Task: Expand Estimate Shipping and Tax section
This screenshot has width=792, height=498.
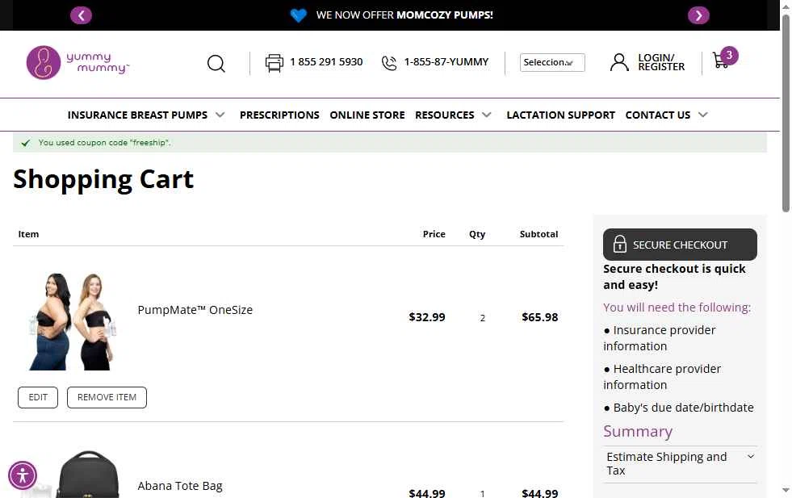Action: (680, 463)
